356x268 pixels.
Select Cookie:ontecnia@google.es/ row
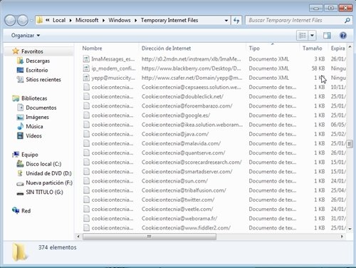pos(214,115)
